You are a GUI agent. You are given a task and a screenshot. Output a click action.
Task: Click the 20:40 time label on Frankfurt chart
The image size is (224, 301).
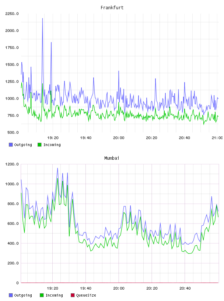pos(185,138)
